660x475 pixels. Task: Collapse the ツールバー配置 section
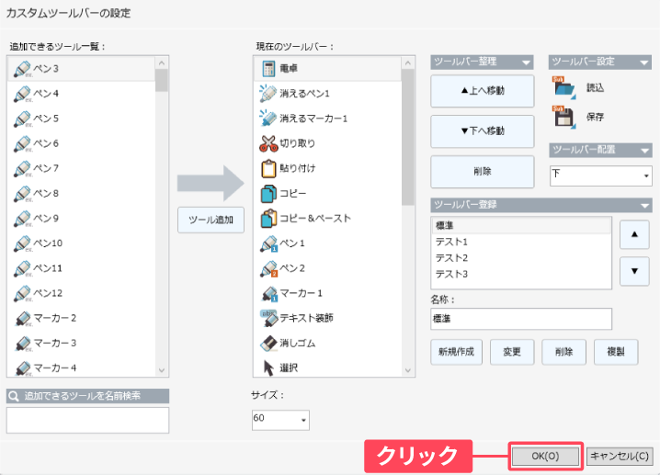(x=645, y=150)
